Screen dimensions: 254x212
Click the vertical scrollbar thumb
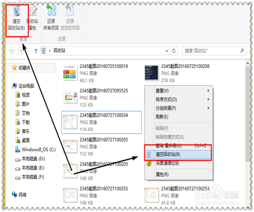coord(248,114)
